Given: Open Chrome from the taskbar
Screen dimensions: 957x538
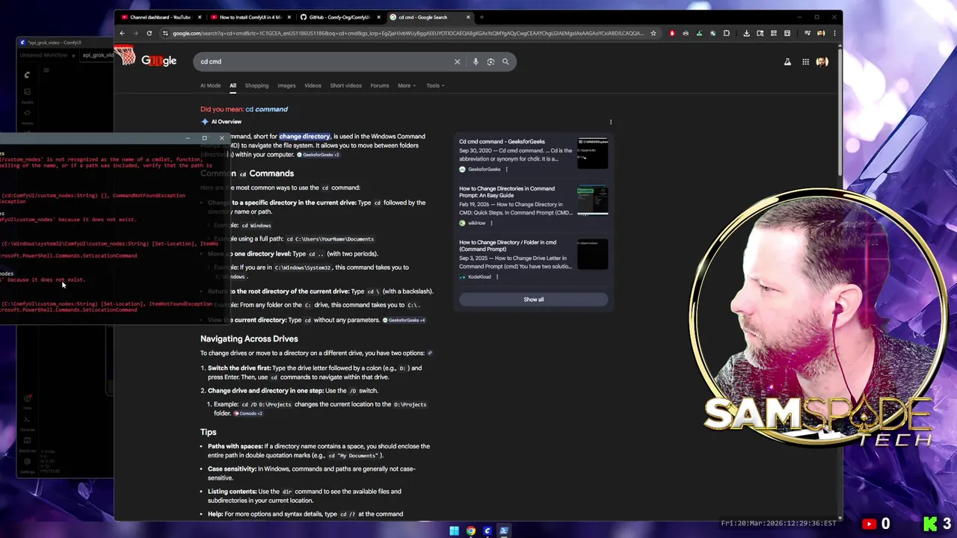Looking at the screenshot, I should click(470, 531).
